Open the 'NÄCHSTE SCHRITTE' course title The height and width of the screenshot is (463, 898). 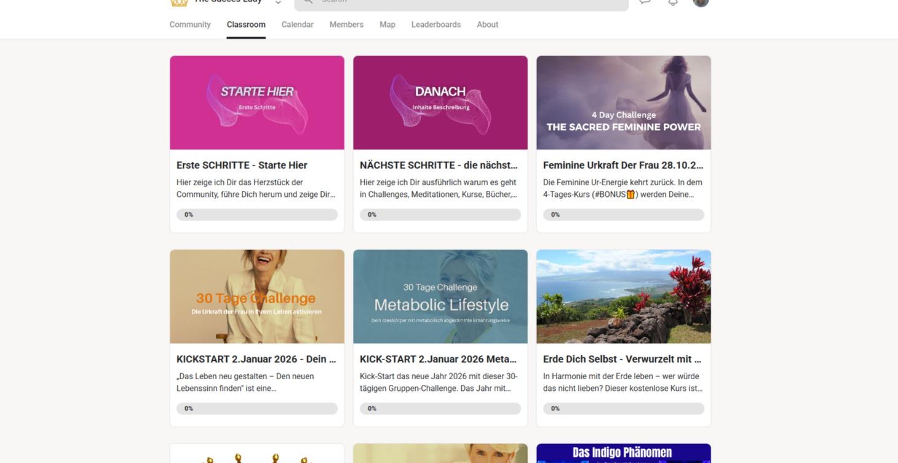439,165
